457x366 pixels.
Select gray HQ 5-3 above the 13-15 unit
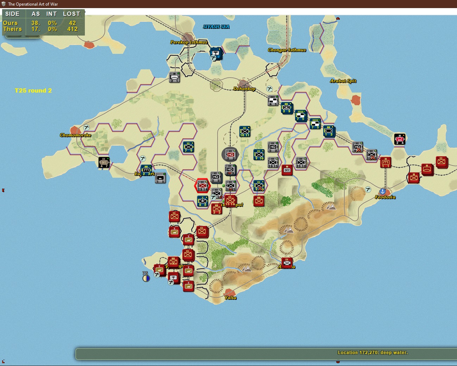(273, 147)
